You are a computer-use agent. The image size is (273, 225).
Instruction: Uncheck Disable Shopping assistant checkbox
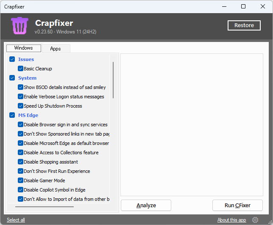point(20,162)
